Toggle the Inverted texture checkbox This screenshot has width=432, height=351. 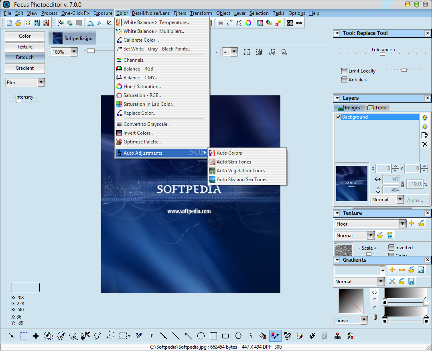391,248
